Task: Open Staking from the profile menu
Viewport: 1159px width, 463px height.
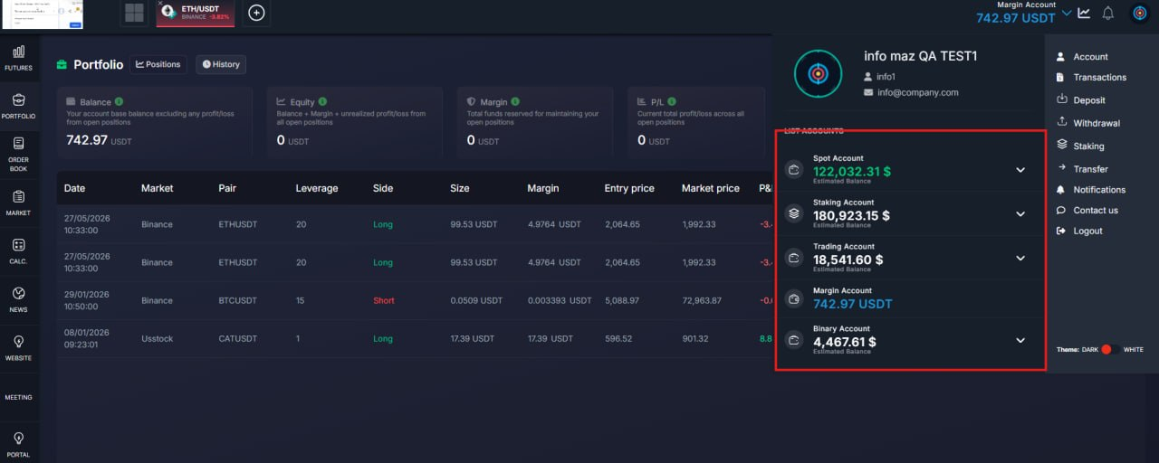Action: [x=1080, y=146]
